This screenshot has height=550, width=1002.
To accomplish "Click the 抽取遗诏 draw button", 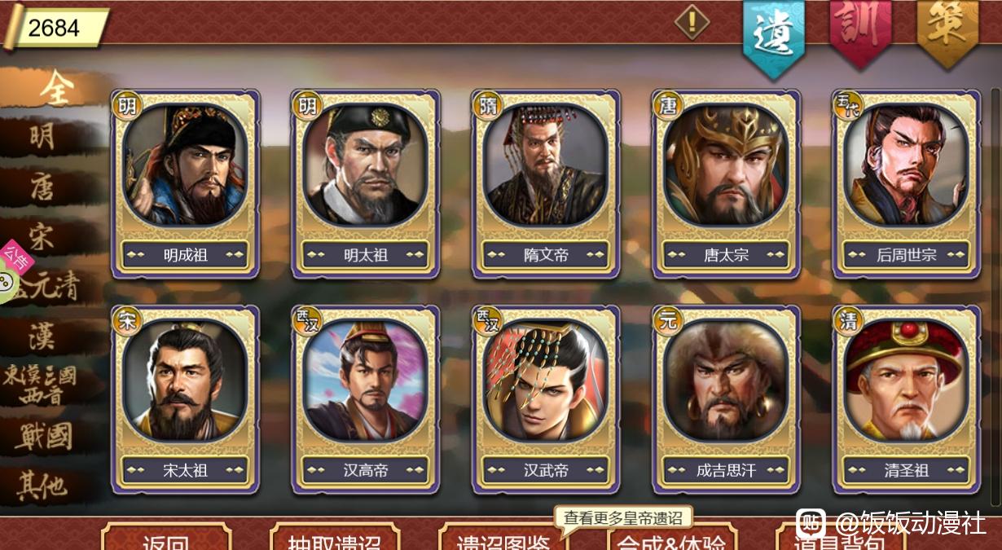I will point(335,538).
